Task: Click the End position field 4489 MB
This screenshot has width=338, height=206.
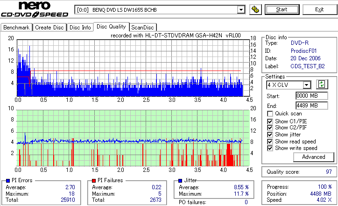Action: pyautogui.click(x=312, y=106)
